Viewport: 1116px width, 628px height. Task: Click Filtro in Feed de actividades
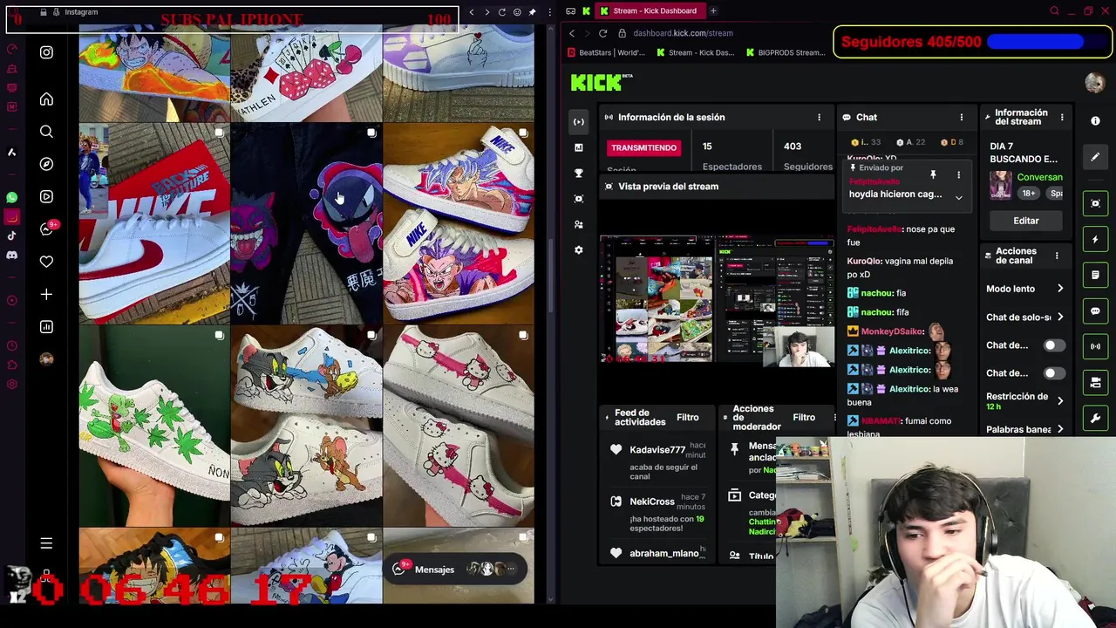pyautogui.click(x=687, y=418)
